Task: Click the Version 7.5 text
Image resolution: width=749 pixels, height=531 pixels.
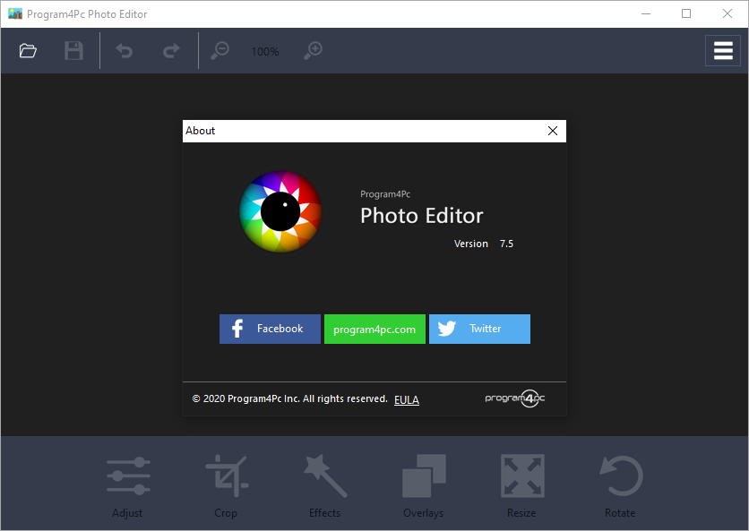Action: pos(484,244)
